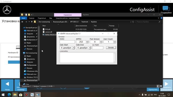Switch to the Главная ribbon tab

(31, 18)
